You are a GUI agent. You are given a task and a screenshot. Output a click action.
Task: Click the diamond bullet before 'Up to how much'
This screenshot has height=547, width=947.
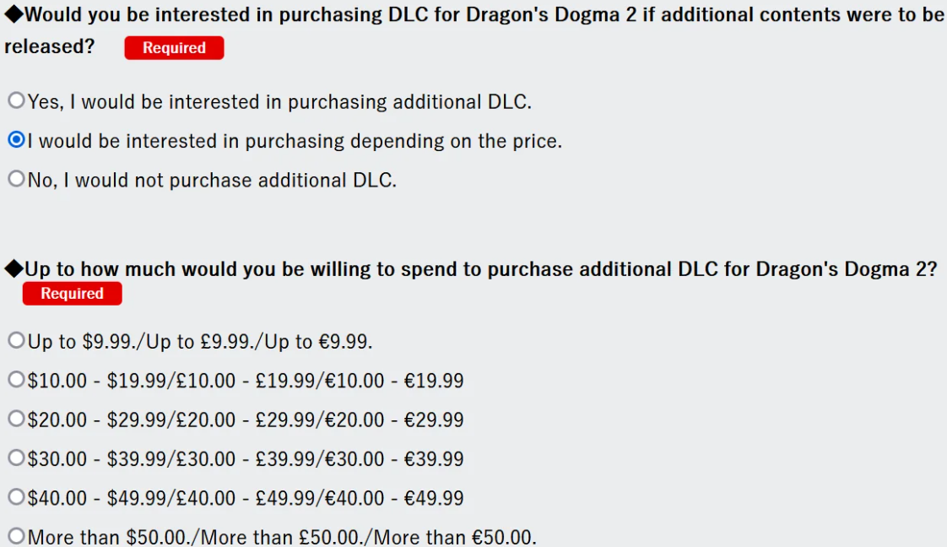(14, 269)
